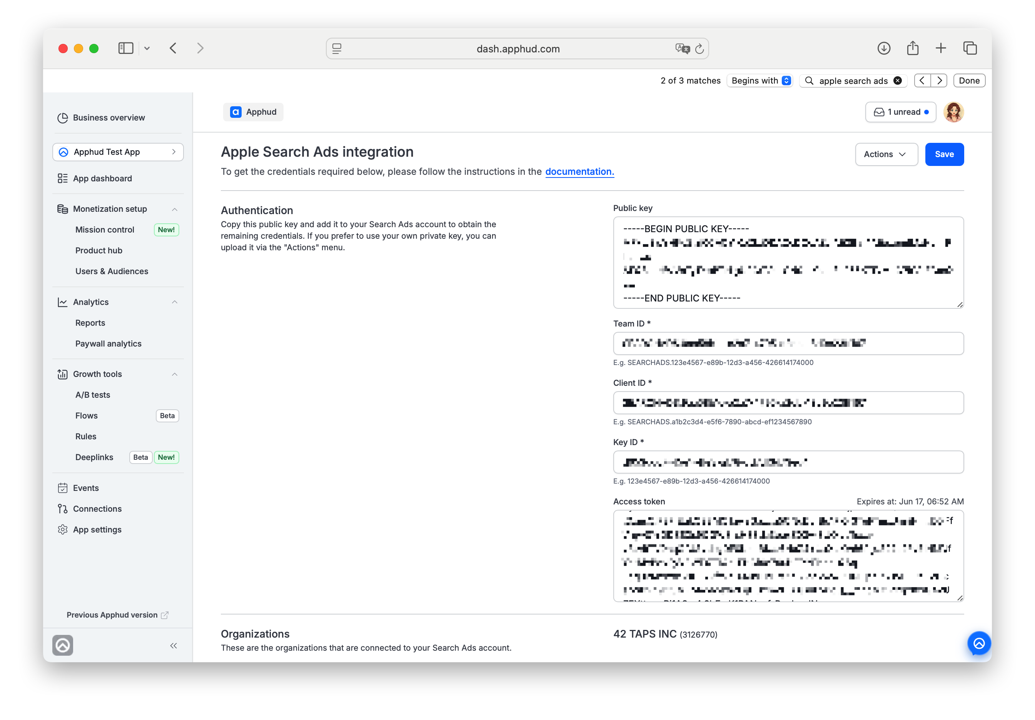This screenshot has width=1035, height=720.
Task: Click the Public key resize handle
Action: 960,305
